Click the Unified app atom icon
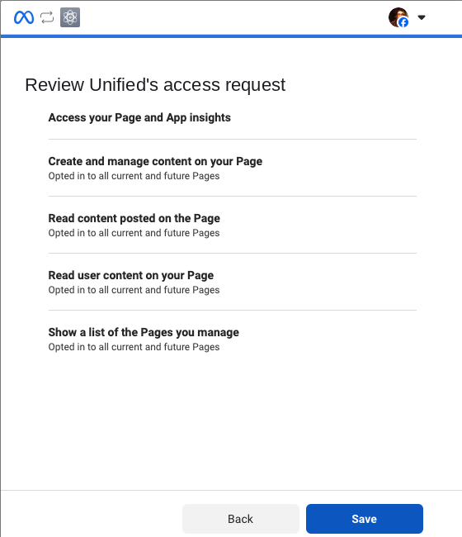The image size is (462, 537). (x=70, y=17)
